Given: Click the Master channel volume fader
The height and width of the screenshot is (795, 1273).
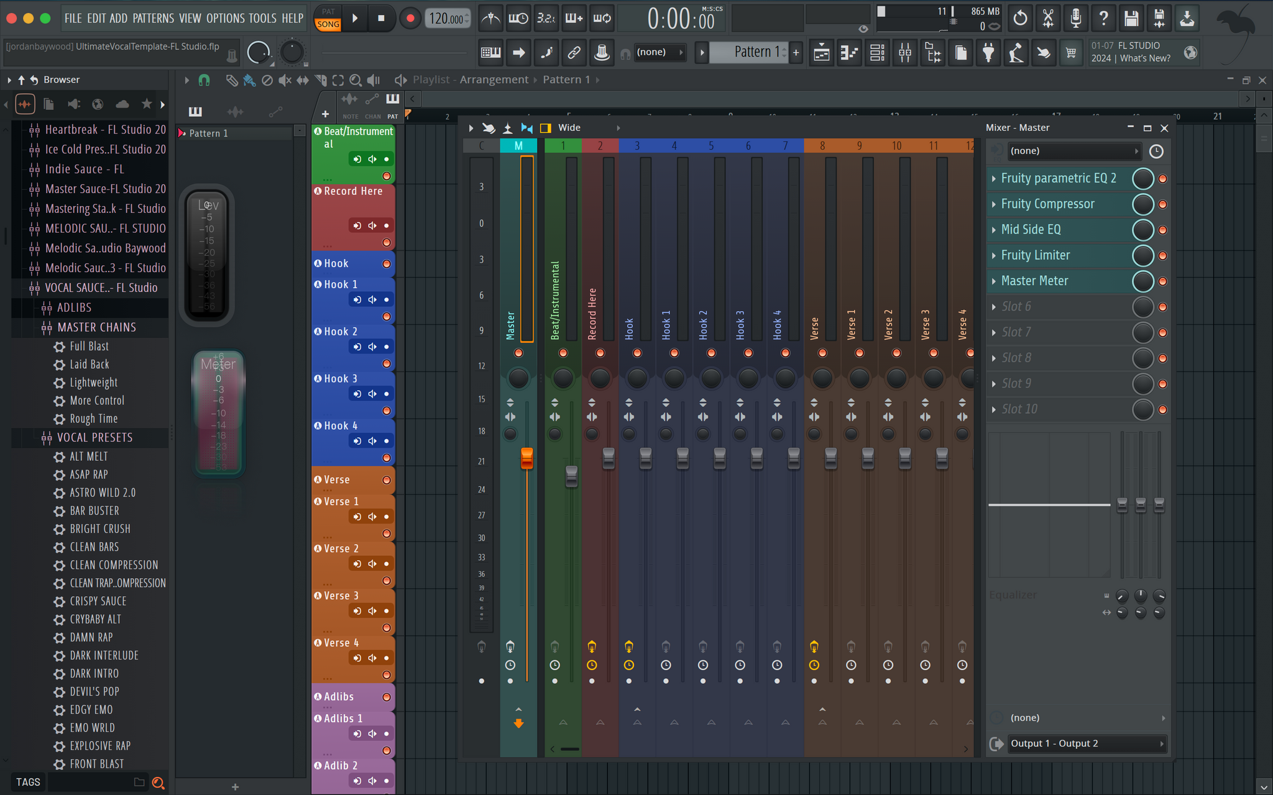Looking at the screenshot, I should [526, 460].
